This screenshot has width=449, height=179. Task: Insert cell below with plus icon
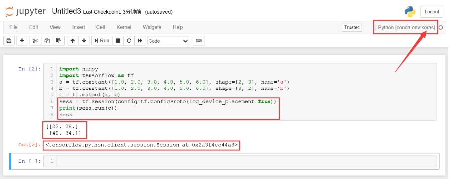pyautogui.click(x=22, y=41)
